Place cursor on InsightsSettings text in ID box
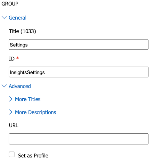 (27, 72)
